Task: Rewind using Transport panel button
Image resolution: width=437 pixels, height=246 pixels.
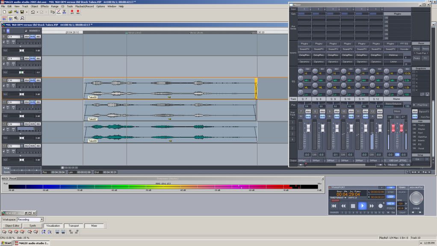Action: [343, 206]
